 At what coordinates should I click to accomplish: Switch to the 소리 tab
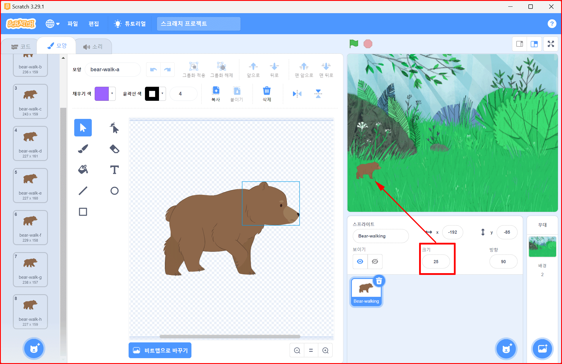coord(93,47)
